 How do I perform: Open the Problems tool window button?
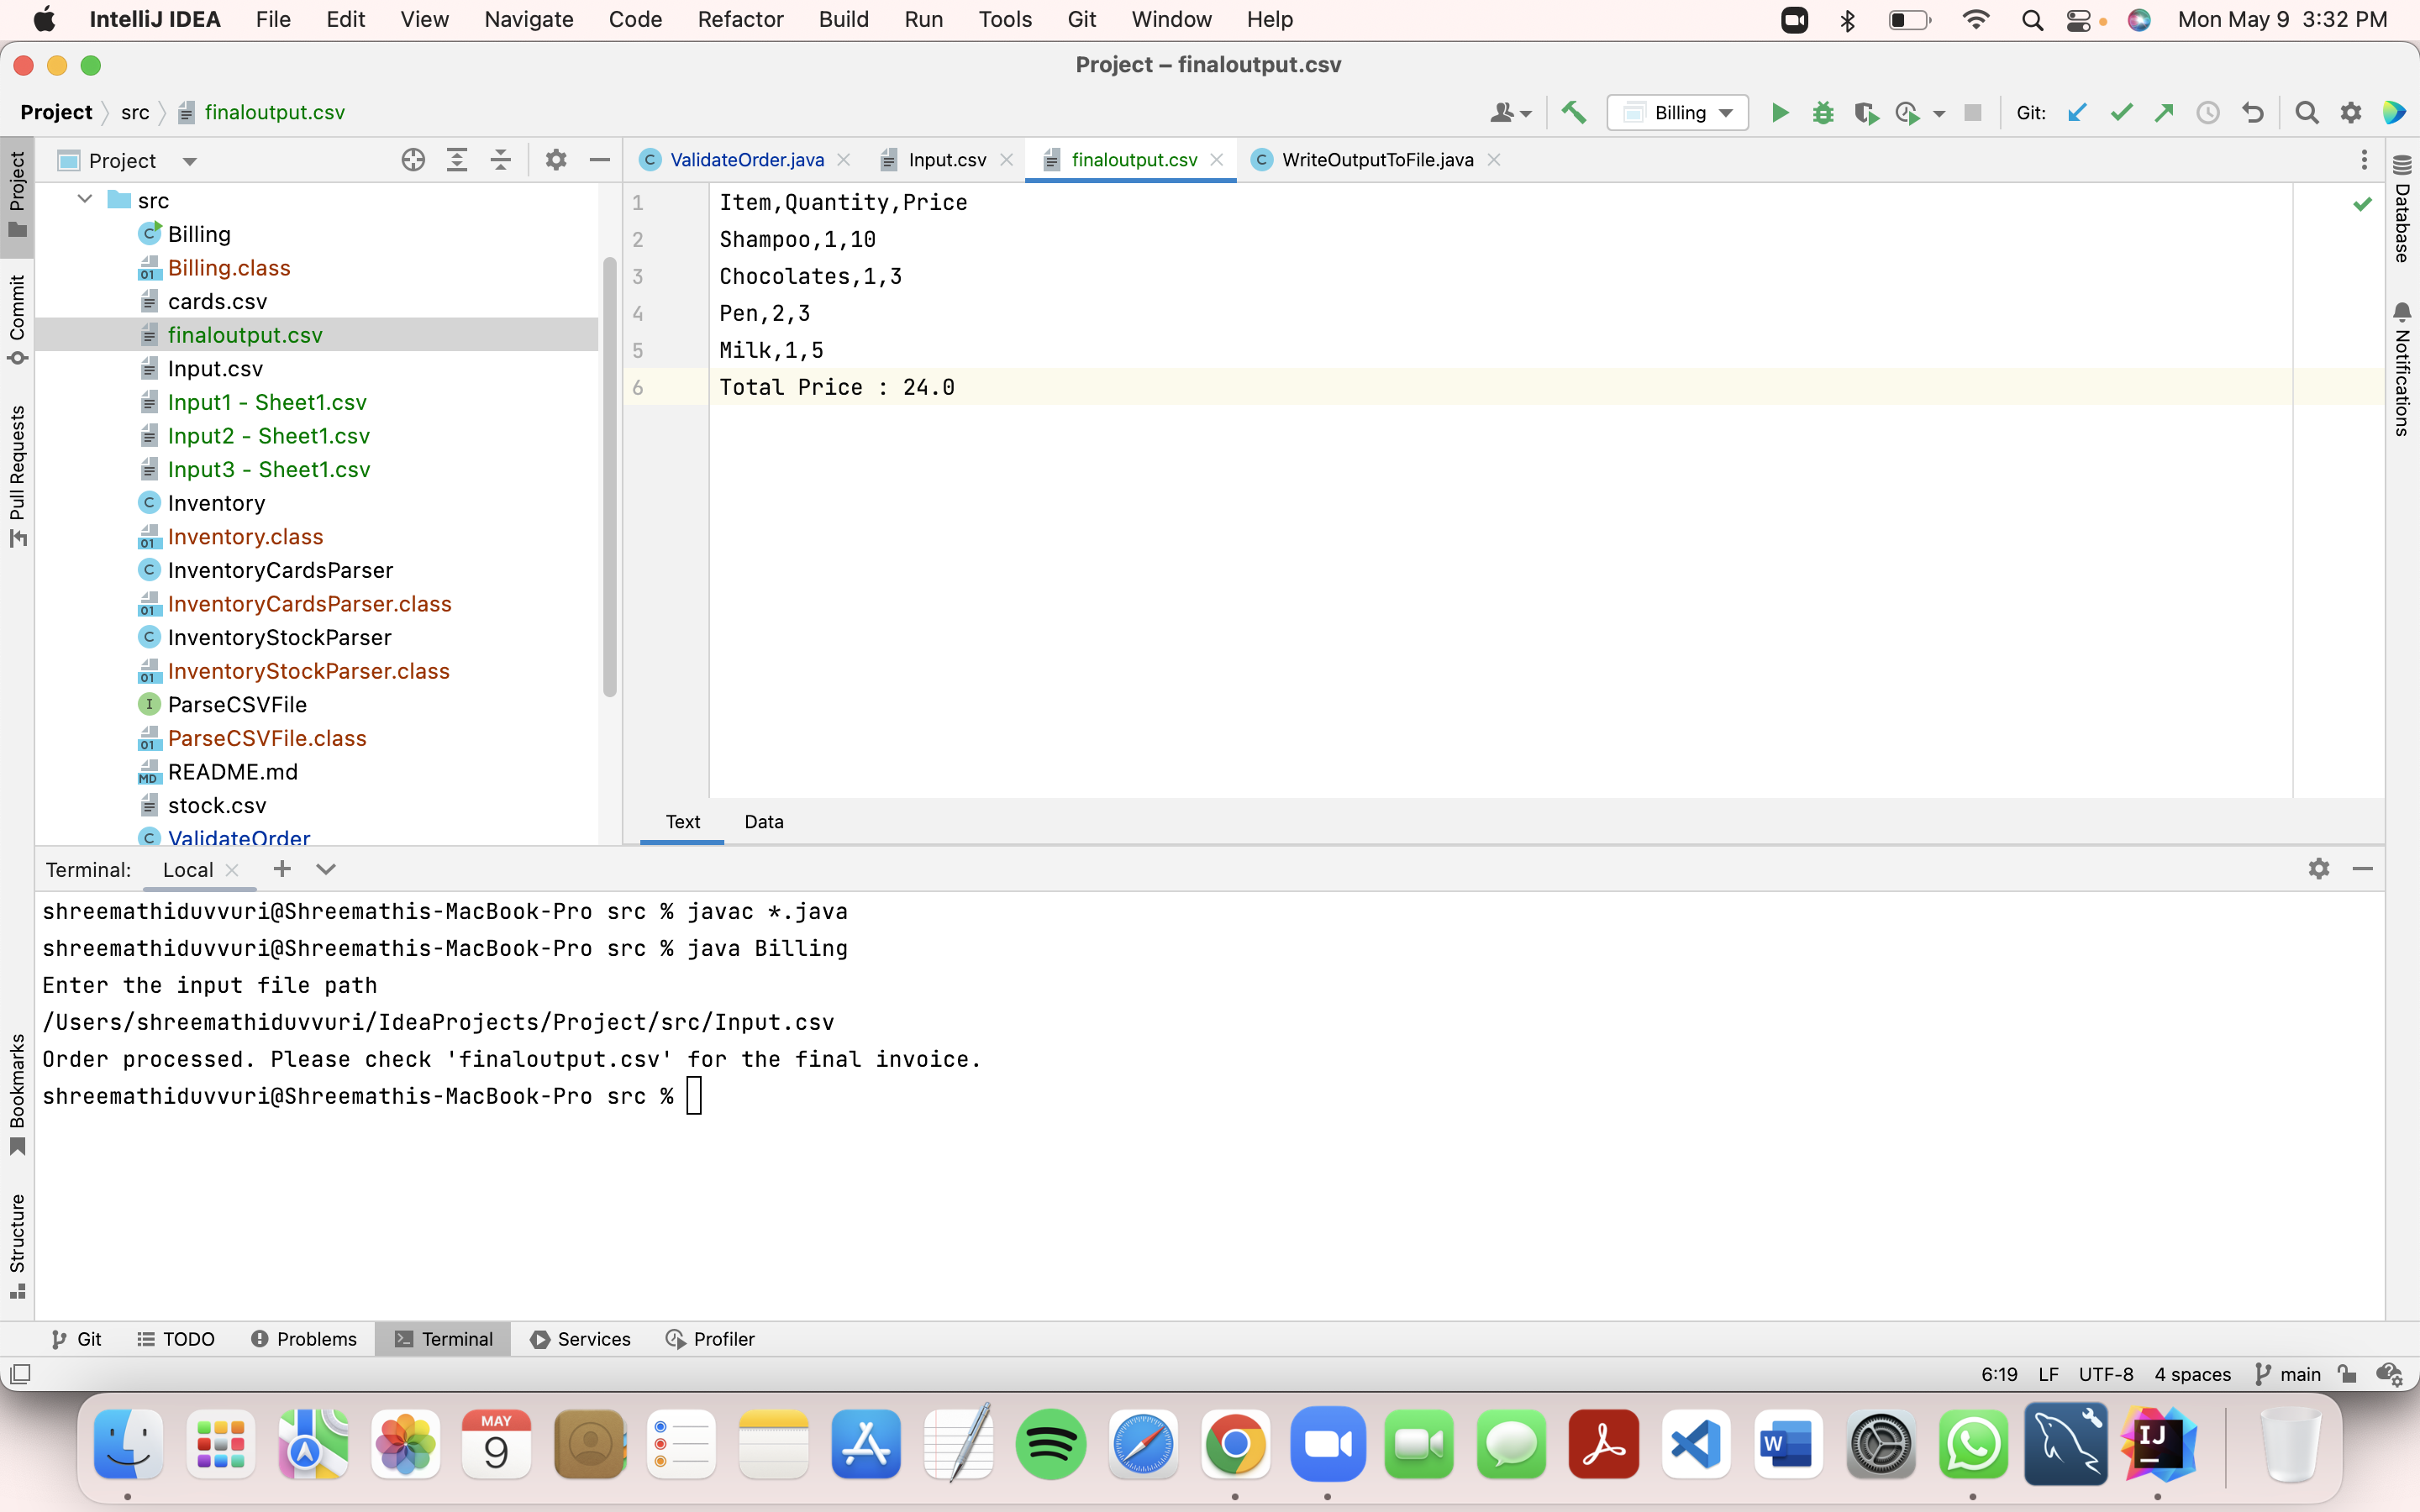point(304,1339)
